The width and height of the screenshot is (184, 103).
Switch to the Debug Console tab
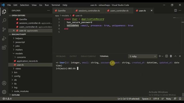coord(88,56)
